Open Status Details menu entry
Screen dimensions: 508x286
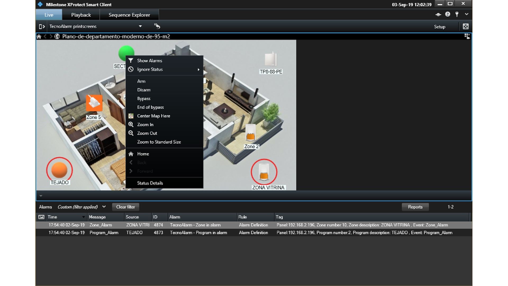tap(164, 183)
